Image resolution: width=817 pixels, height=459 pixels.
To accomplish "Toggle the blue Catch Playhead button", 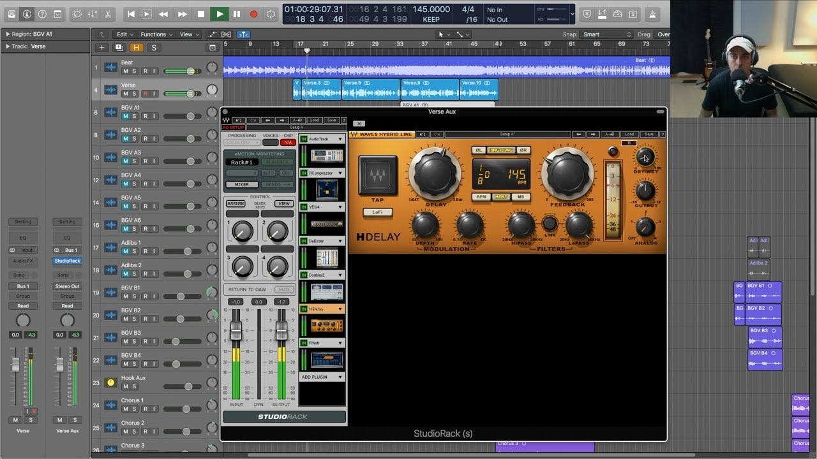I will pyautogui.click(x=243, y=34).
